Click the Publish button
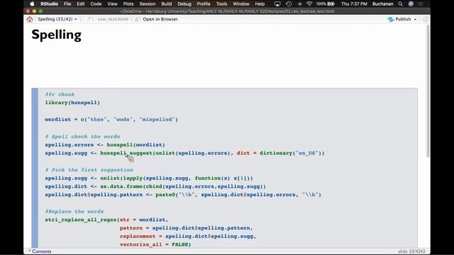The image size is (454, 255). click(399, 19)
